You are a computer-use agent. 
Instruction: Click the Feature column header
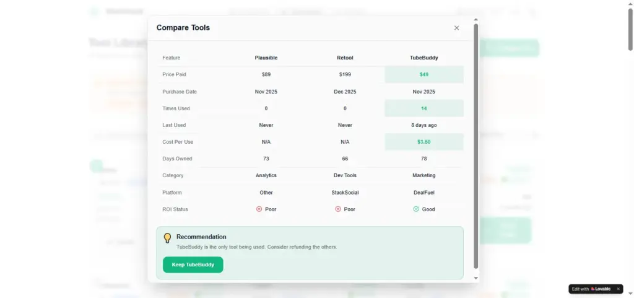click(x=172, y=58)
